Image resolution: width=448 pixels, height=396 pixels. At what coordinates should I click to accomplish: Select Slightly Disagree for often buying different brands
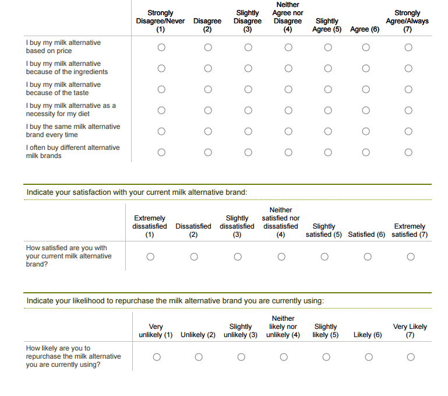248,152
